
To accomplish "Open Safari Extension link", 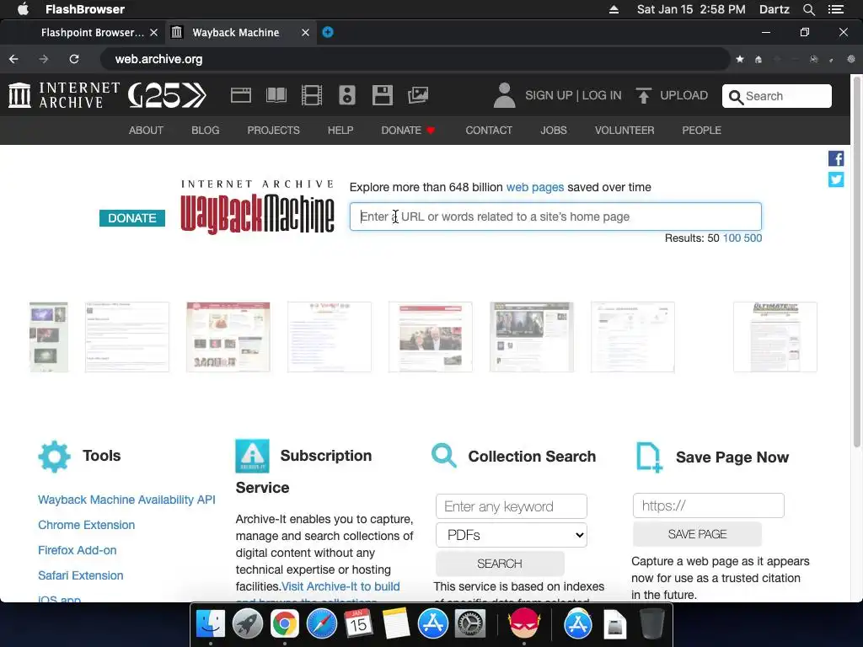I will 80,575.
